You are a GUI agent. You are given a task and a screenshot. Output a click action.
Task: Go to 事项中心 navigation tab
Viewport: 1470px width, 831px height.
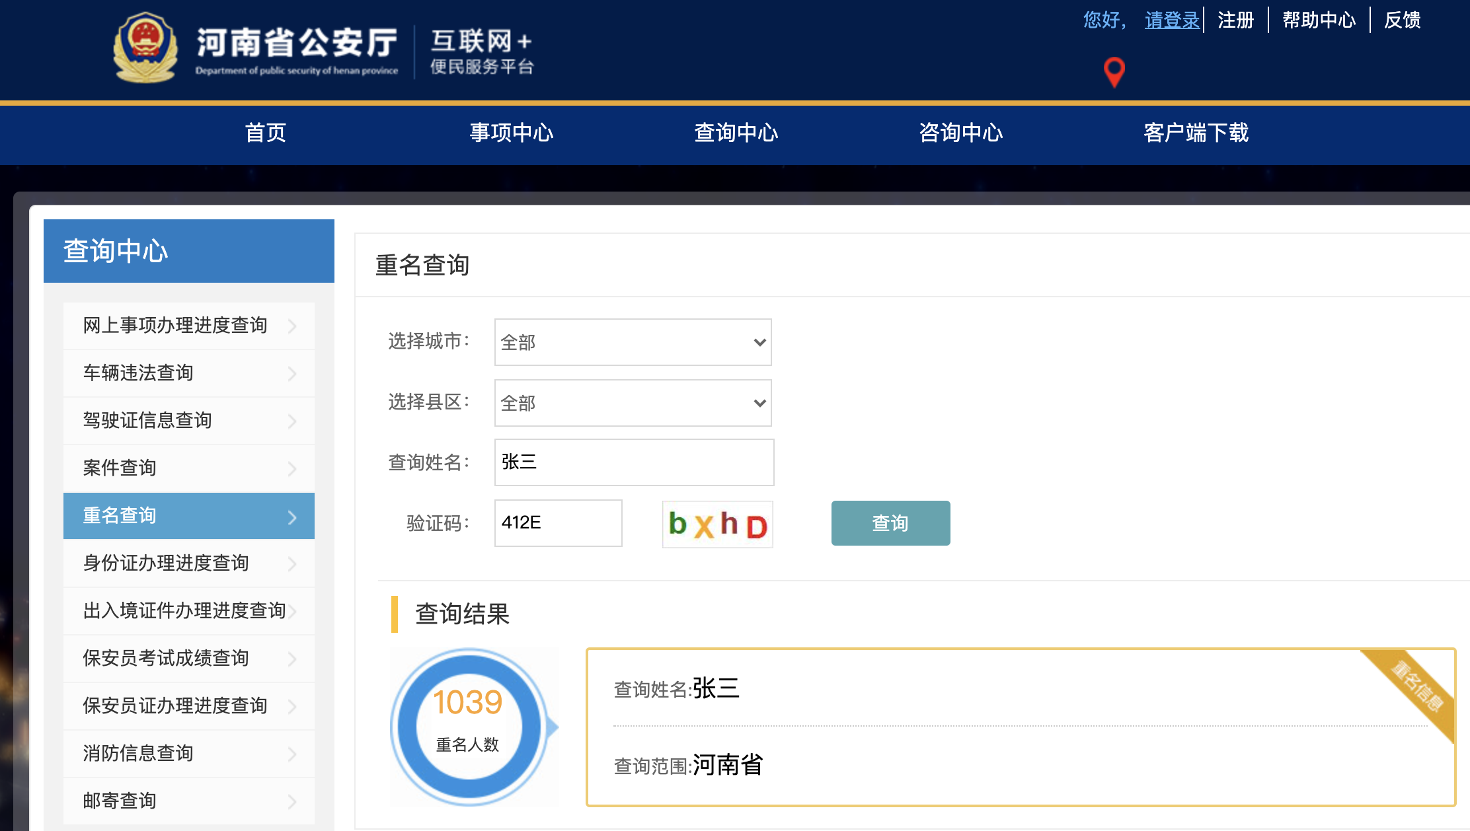(x=511, y=133)
